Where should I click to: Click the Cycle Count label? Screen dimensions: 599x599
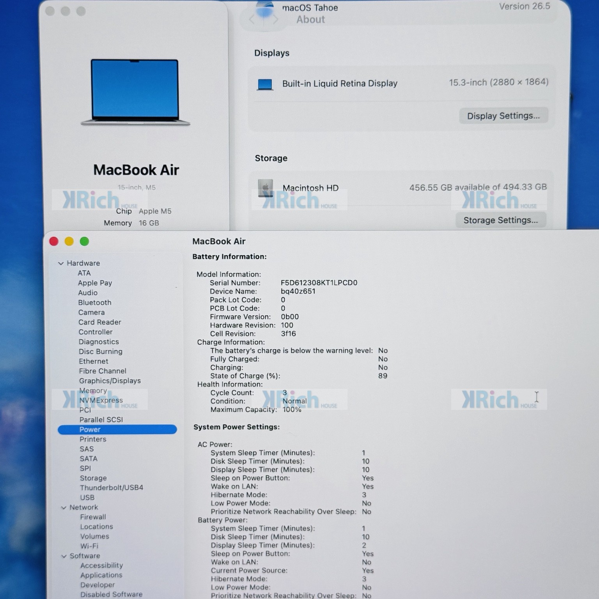[x=232, y=393]
